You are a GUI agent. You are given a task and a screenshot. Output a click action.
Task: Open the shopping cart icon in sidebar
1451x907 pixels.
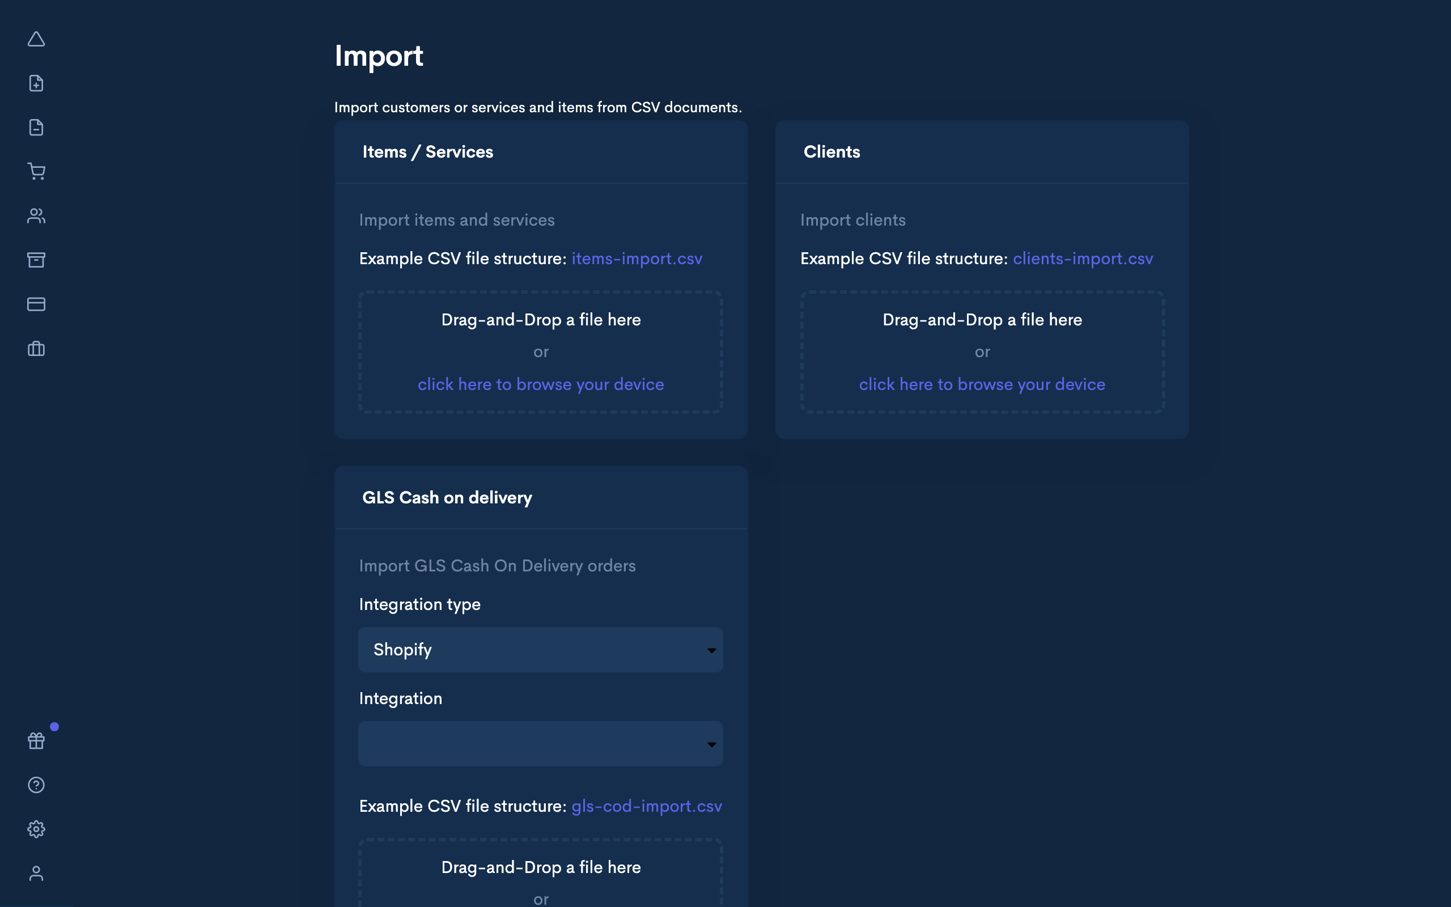(x=36, y=172)
